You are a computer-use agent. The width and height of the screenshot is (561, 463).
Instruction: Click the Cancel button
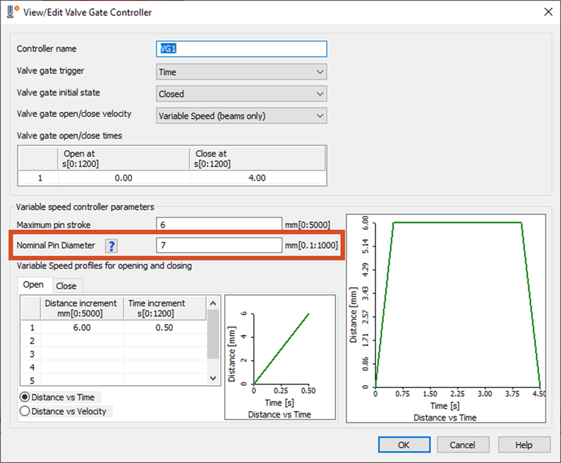coord(464,444)
